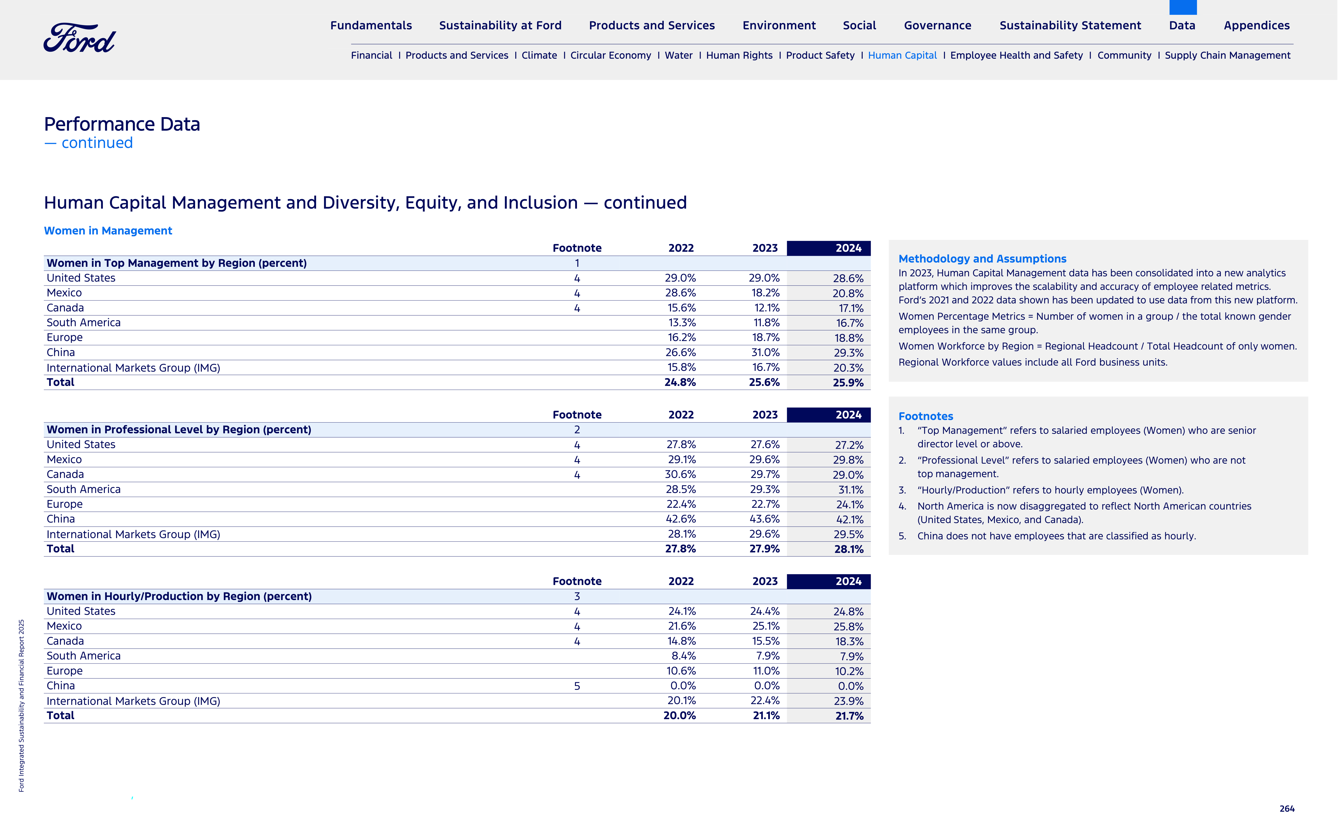Viewport: 1338px width, 836px height.
Task: Click page number 264
Action: point(1287,808)
